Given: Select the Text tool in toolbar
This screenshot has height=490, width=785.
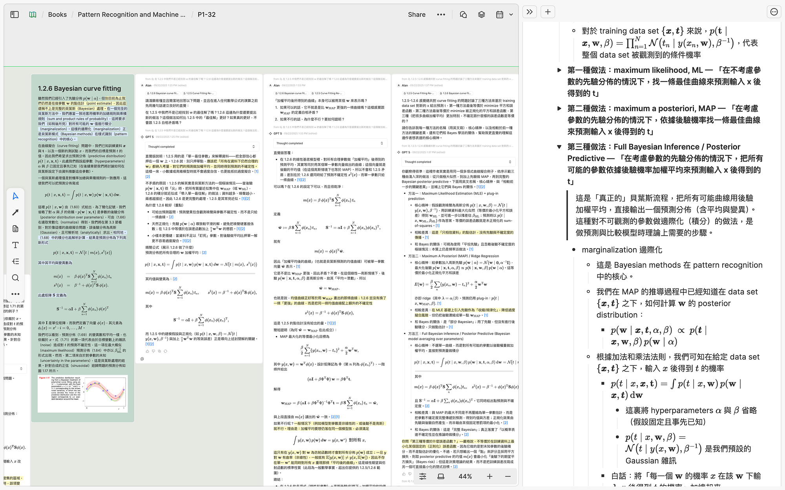Looking at the screenshot, I should click(x=15, y=245).
